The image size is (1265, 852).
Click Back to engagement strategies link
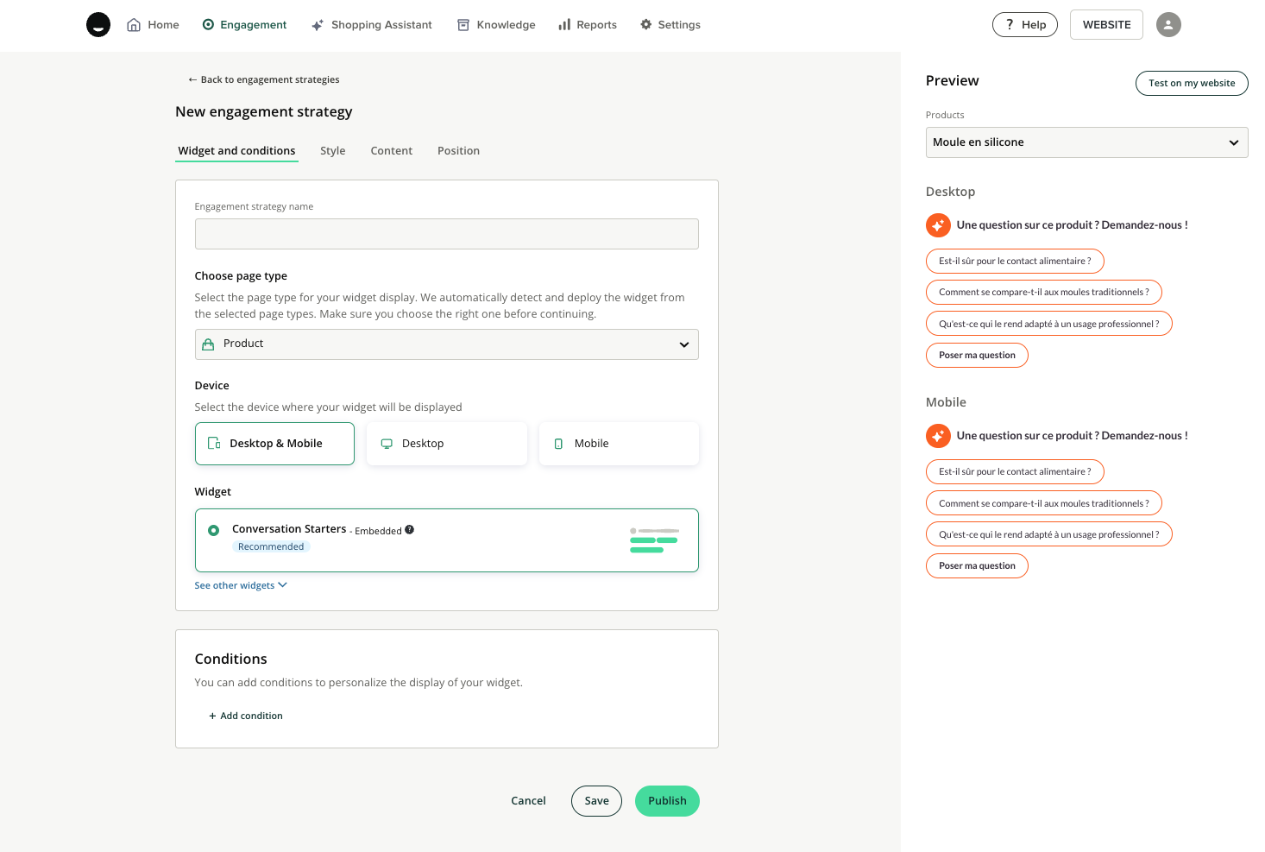click(x=264, y=79)
